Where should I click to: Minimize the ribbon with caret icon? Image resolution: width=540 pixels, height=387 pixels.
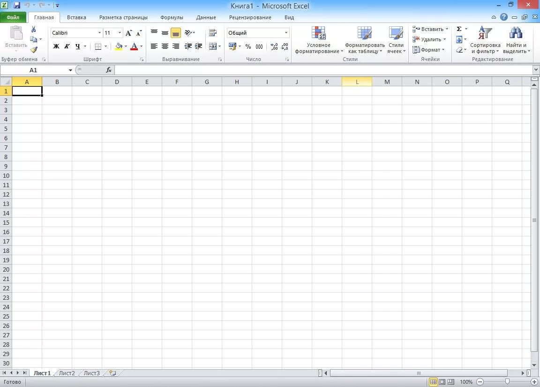coord(494,17)
